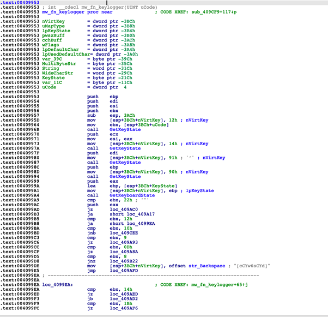Select the String variable at -31Ch
The height and width of the screenshot is (317, 328).
(x=51, y=68)
